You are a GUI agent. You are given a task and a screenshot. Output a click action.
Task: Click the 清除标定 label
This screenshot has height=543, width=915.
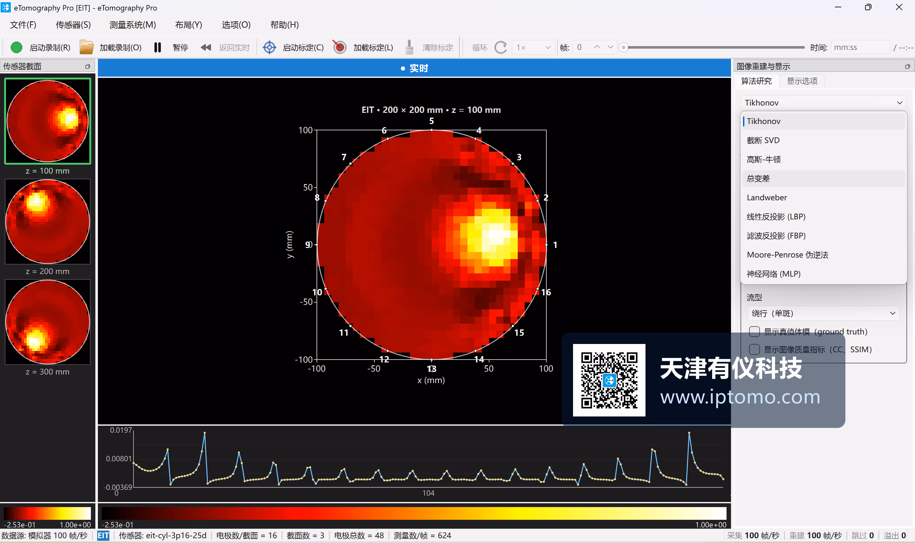438,48
